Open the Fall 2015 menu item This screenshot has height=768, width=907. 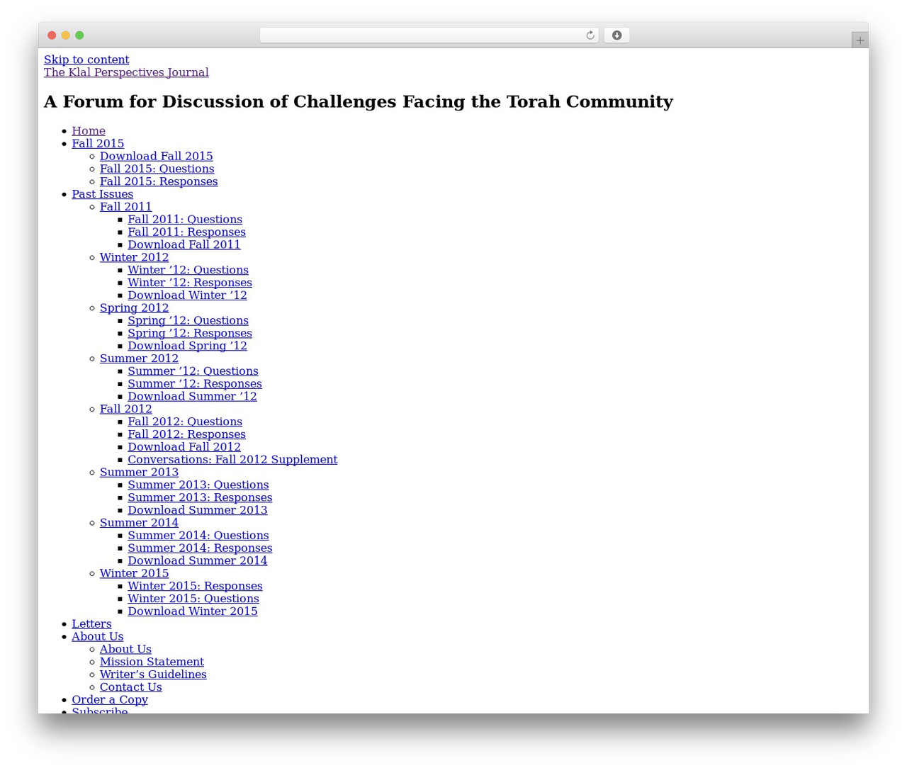(98, 144)
